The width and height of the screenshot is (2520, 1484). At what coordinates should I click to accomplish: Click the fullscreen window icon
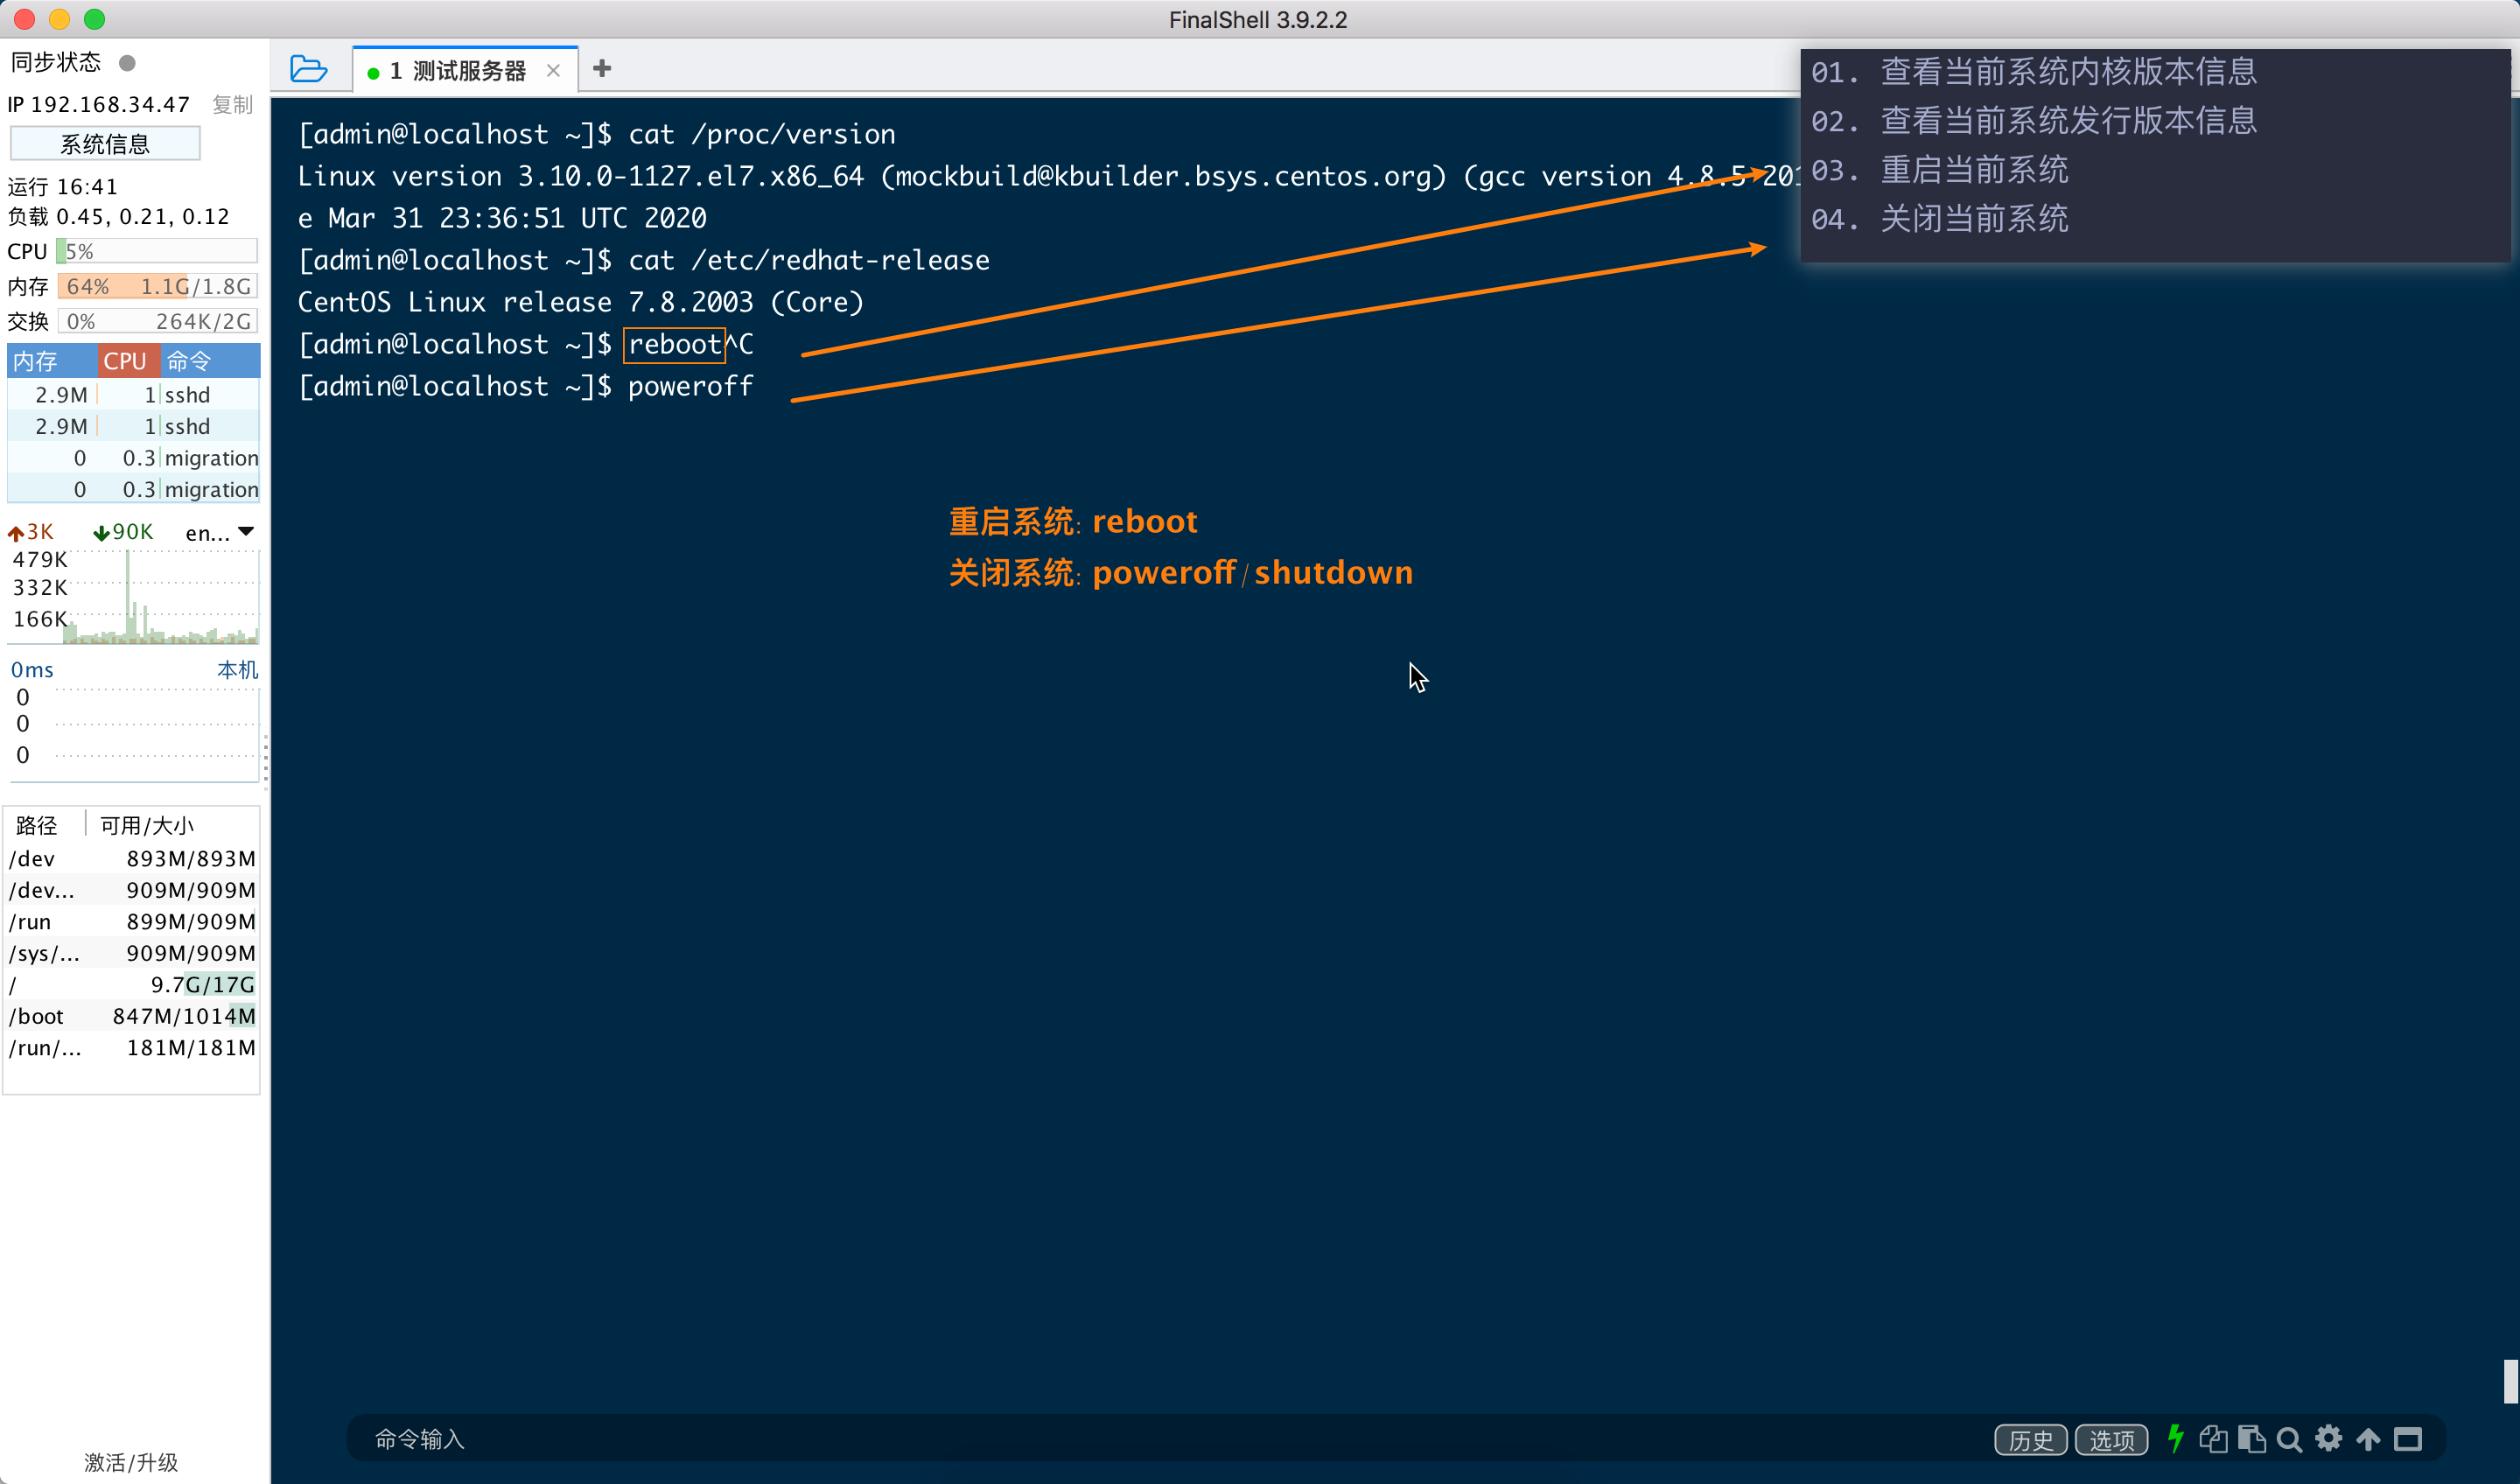2408,1439
